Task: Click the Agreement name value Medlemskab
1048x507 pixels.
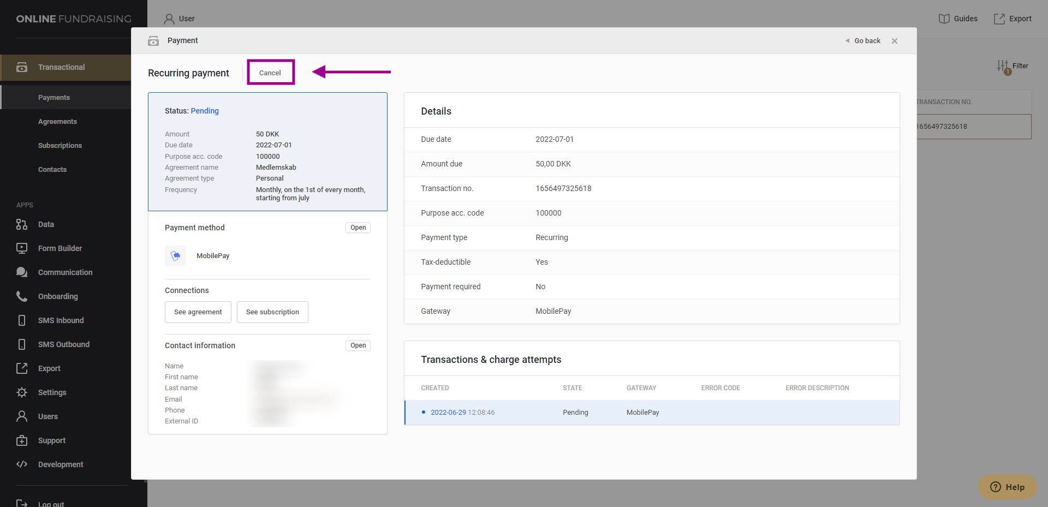Action: 276,168
